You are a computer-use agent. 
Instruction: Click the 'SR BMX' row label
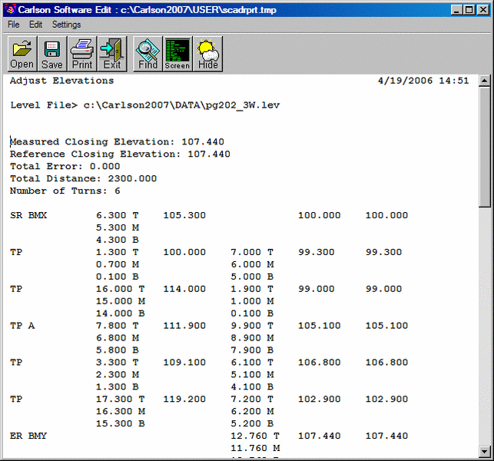click(28, 216)
